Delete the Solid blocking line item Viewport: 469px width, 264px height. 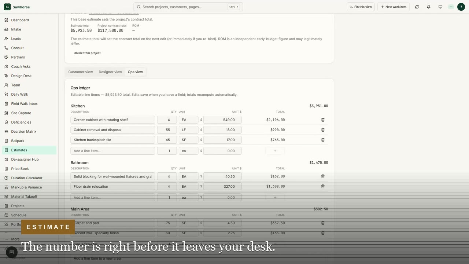click(x=323, y=176)
